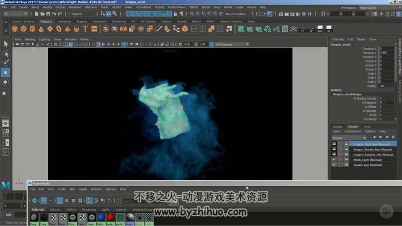This screenshot has width=402, height=226.
Task: Select the masterLayer render layer
Action: (x=368, y=165)
